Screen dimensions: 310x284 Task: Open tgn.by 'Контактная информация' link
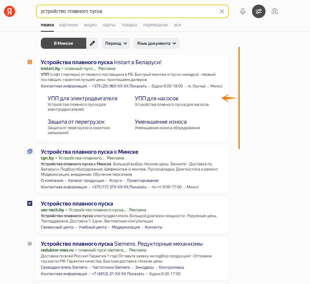tap(64, 187)
